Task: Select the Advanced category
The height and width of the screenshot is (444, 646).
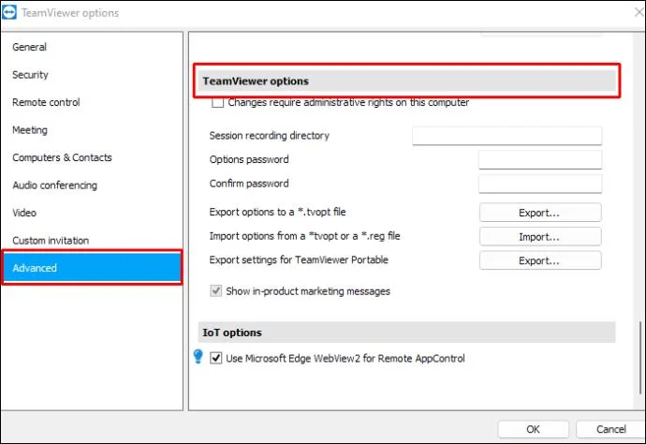Action: [x=92, y=268]
